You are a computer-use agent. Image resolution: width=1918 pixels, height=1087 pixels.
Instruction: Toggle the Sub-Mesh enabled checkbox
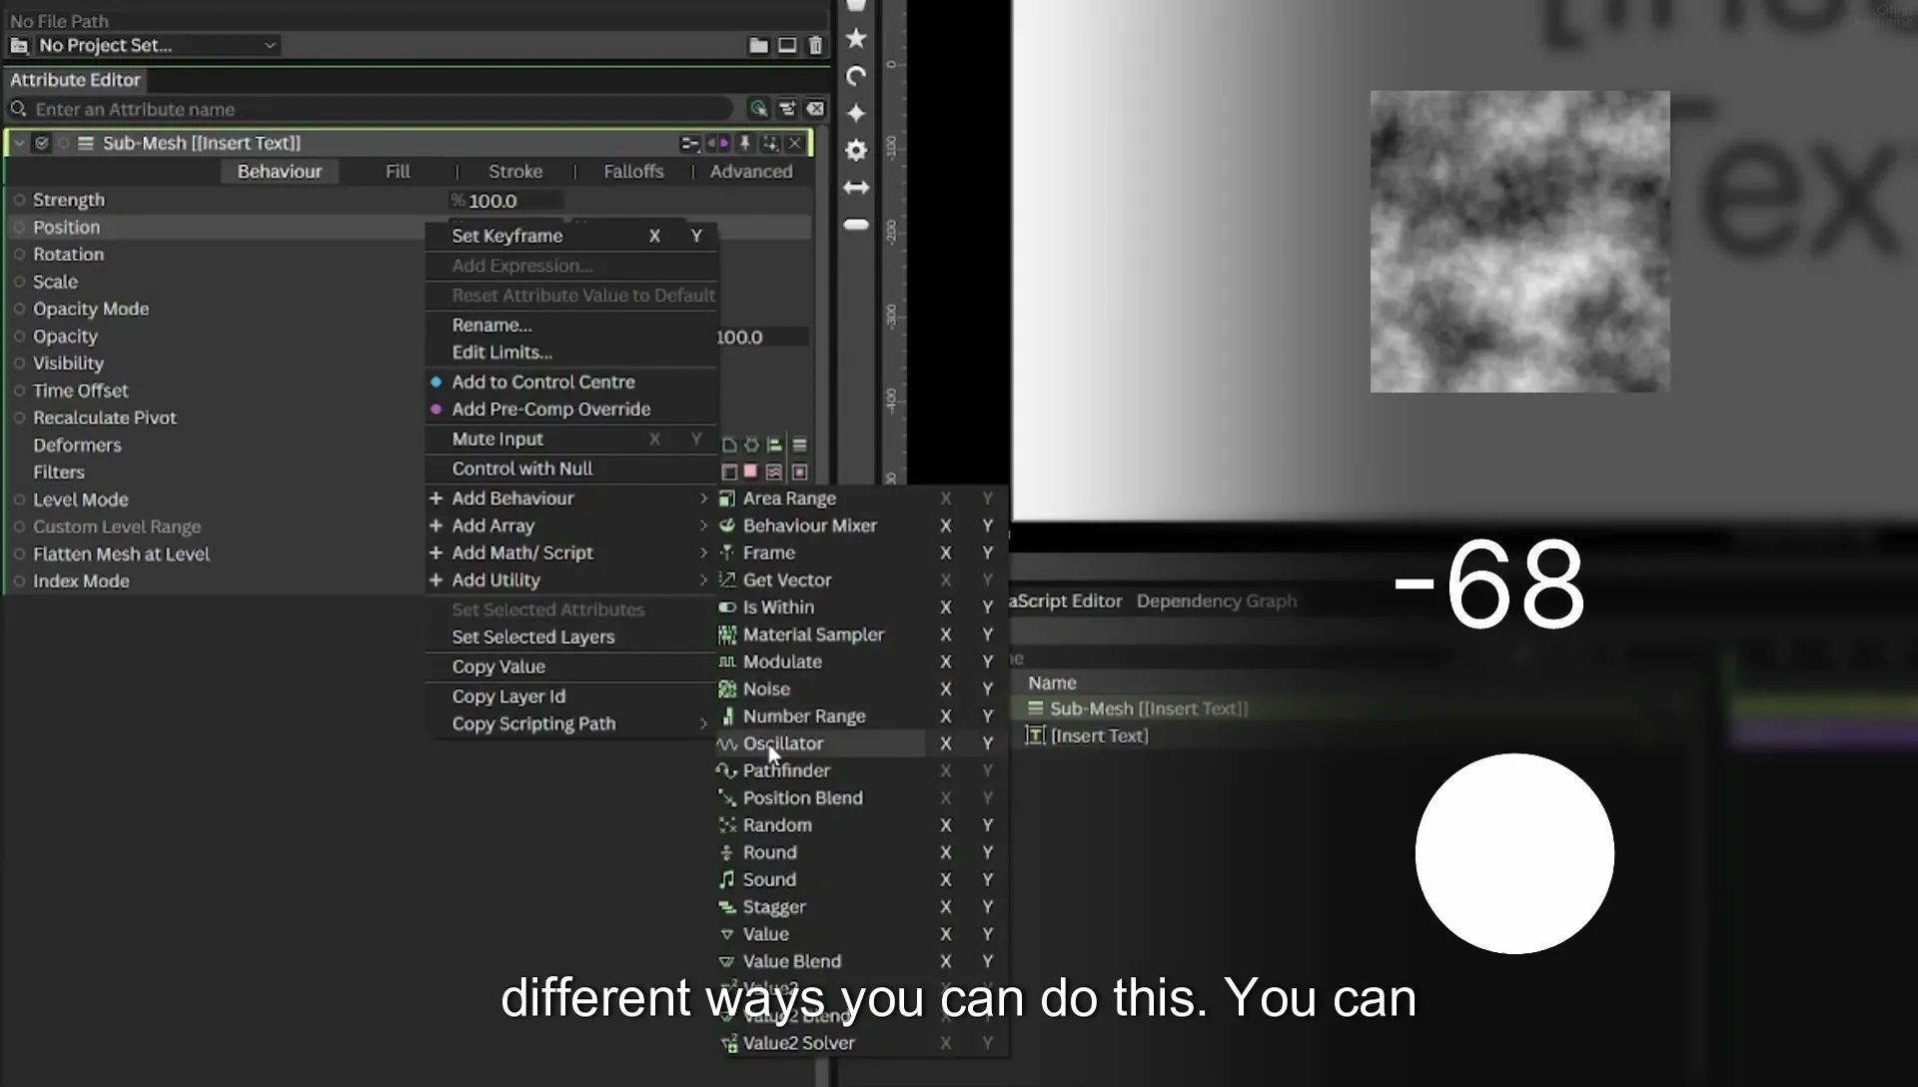[42, 143]
